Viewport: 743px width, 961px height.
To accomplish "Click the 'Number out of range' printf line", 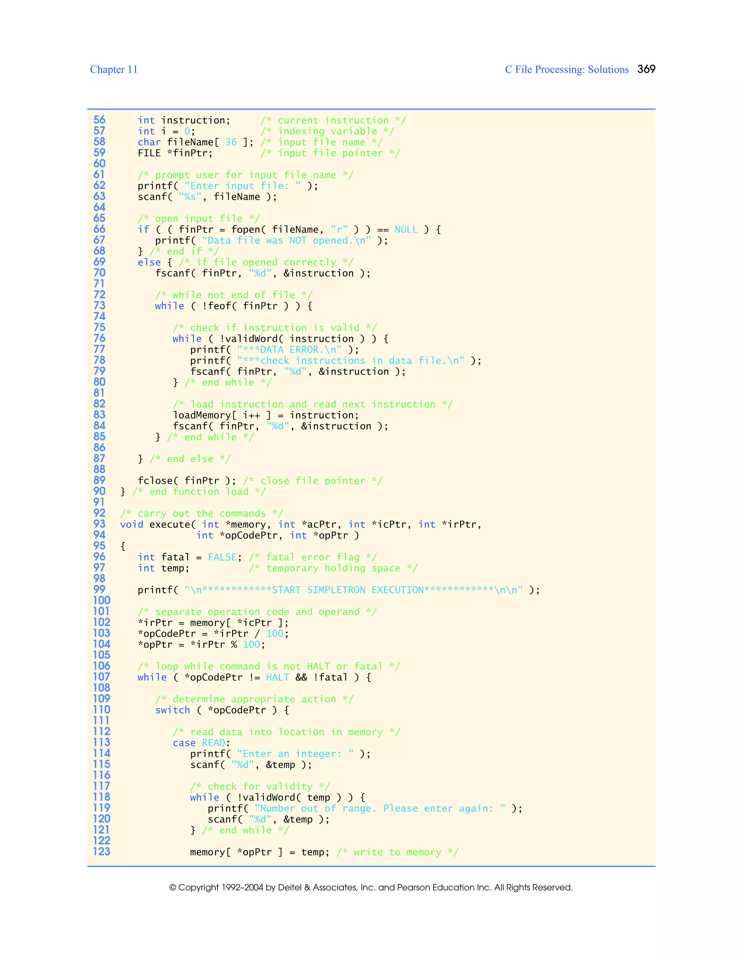I will 365,808.
